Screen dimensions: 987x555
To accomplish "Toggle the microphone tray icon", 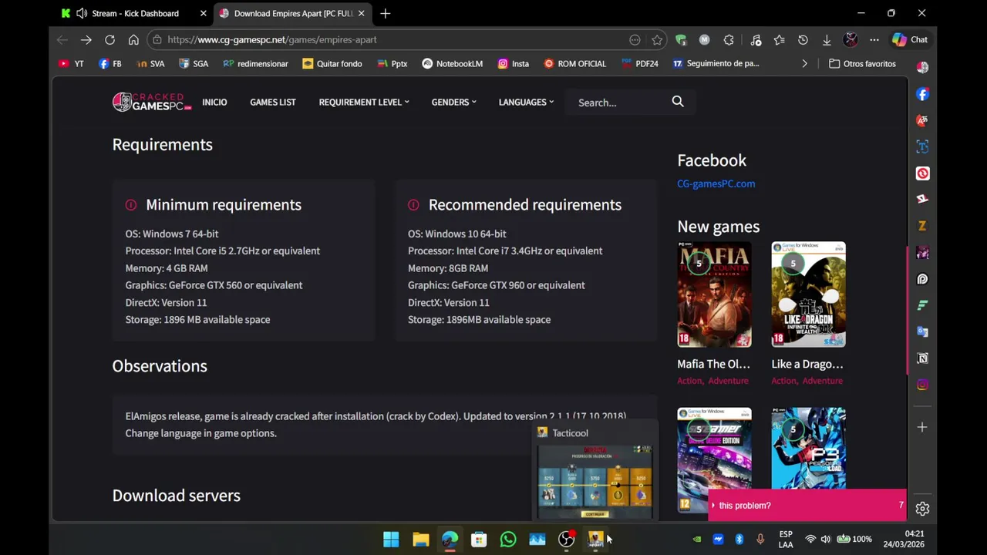I will point(760,540).
